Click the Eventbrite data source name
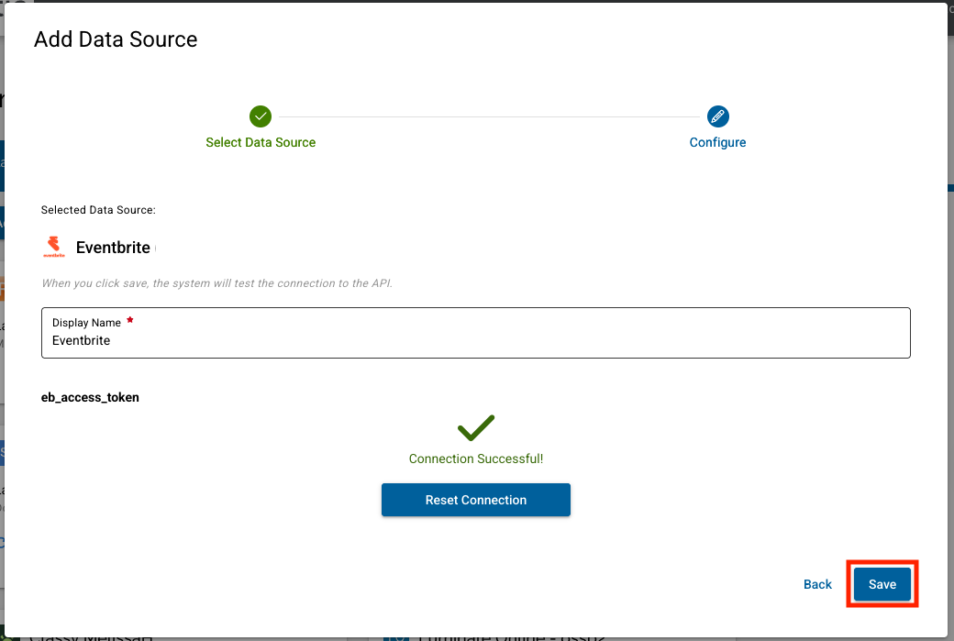This screenshot has height=641, width=954. (113, 248)
